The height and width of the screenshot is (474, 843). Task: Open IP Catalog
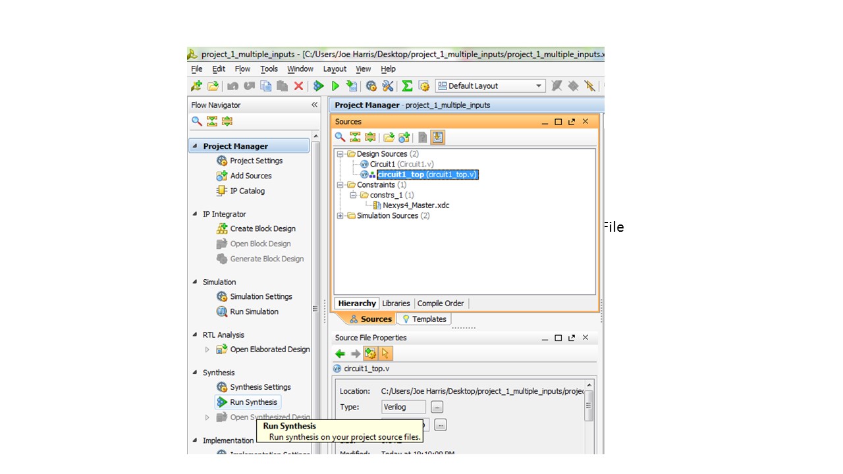[240, 191]
